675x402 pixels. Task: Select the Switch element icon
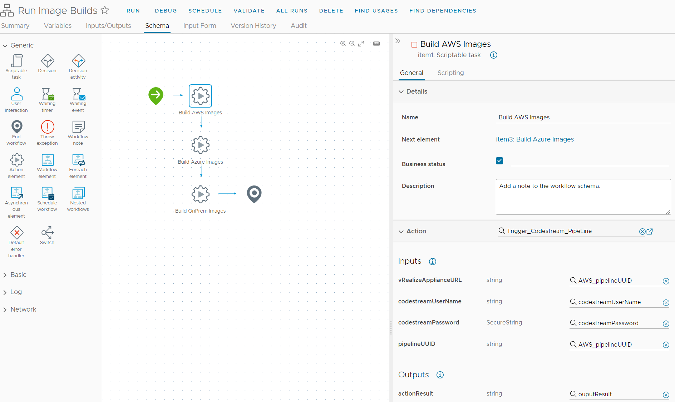[47, 233]
